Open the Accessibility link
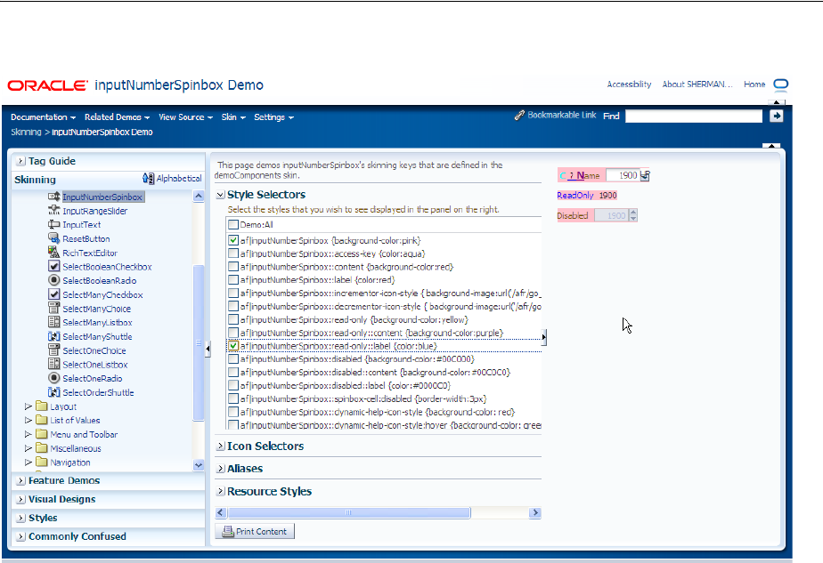The width and height of the screenshot is (823, 563). (x=629, y=84)
